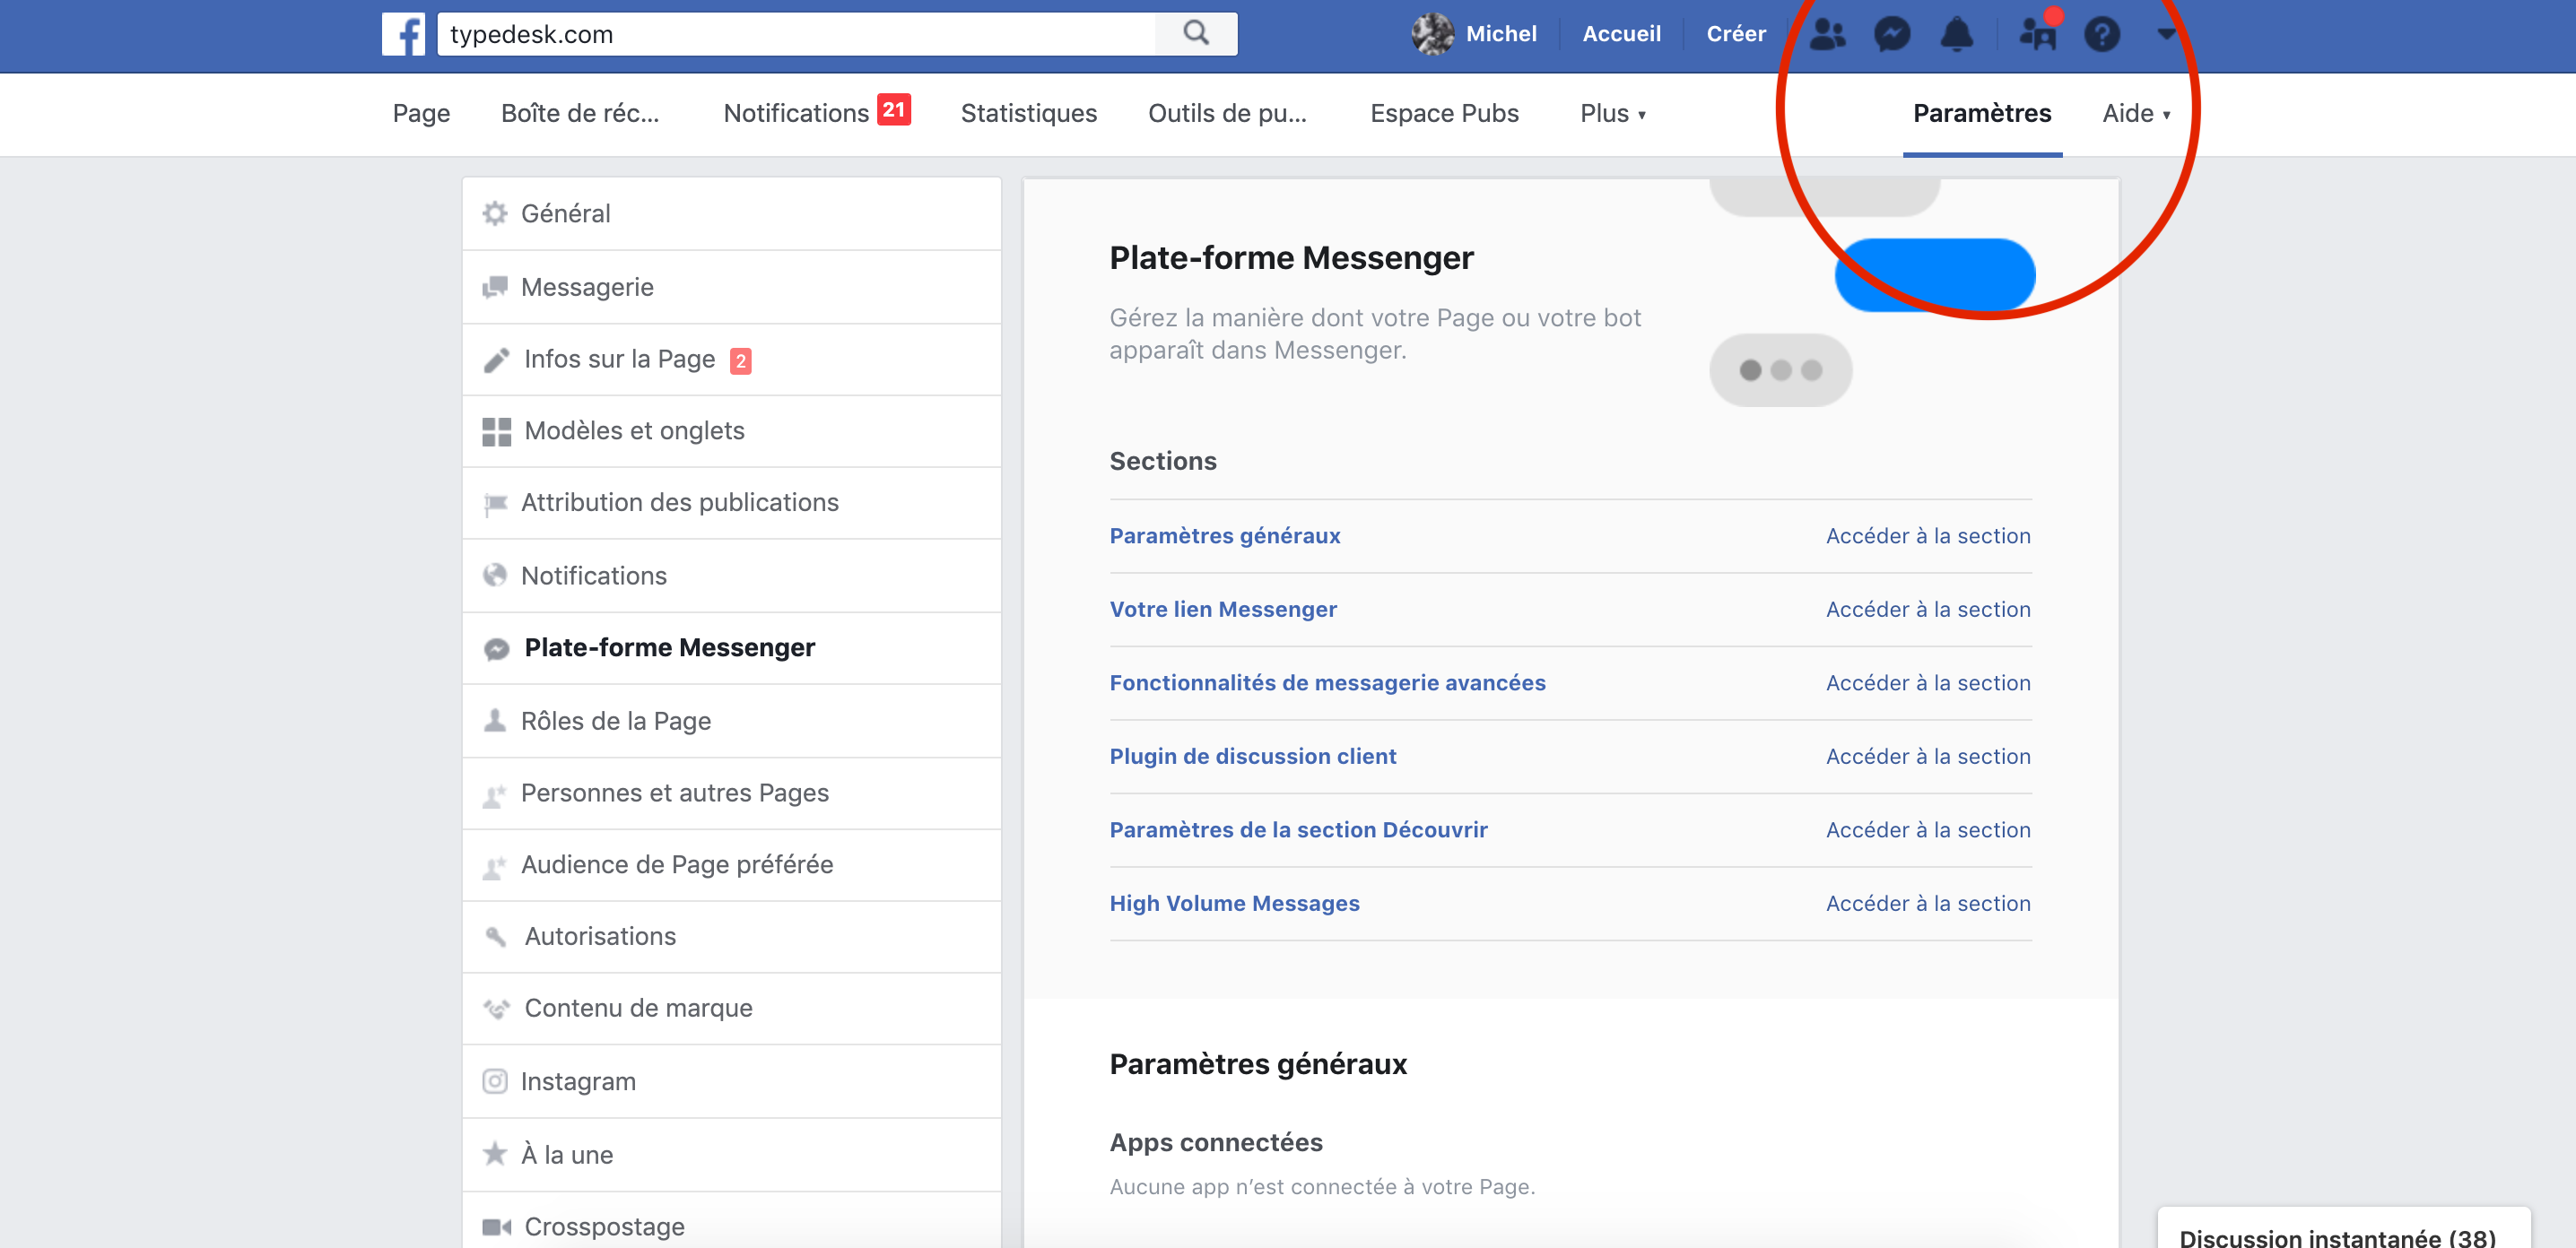Click Michel's profile picture
Viewport: 2576px width, 1248px height.
pyautogui.click(x=1432, y=34)
